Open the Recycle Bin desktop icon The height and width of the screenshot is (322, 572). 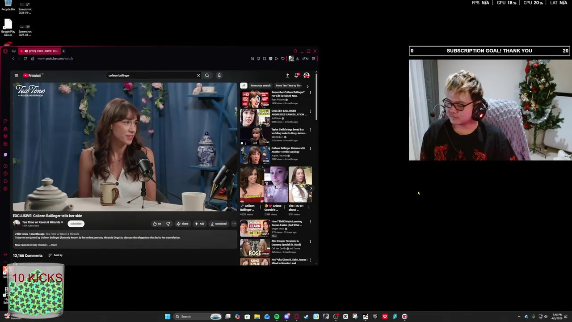(8, 6)
